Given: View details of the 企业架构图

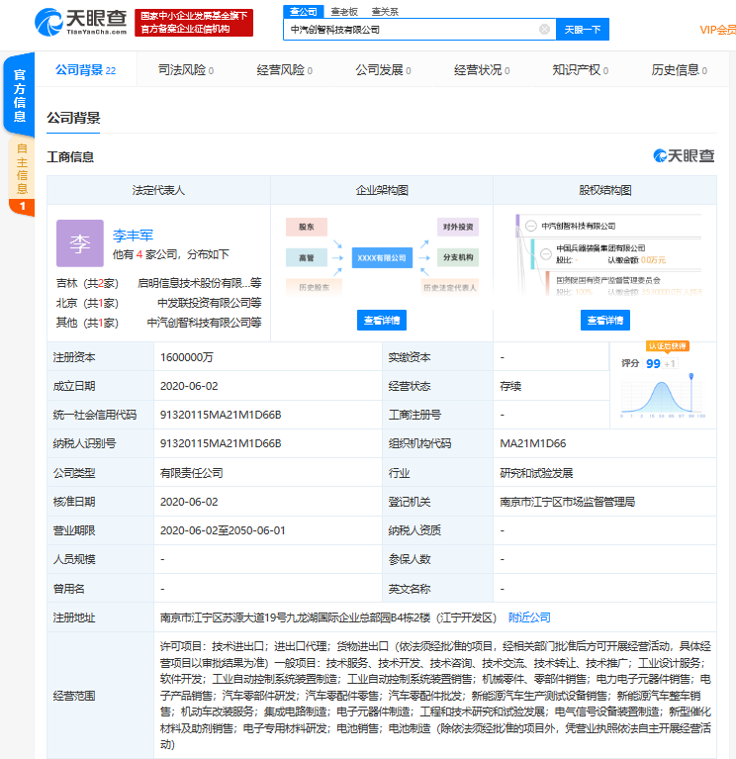Looking at the screenshot, I should (x=382, y=321).
